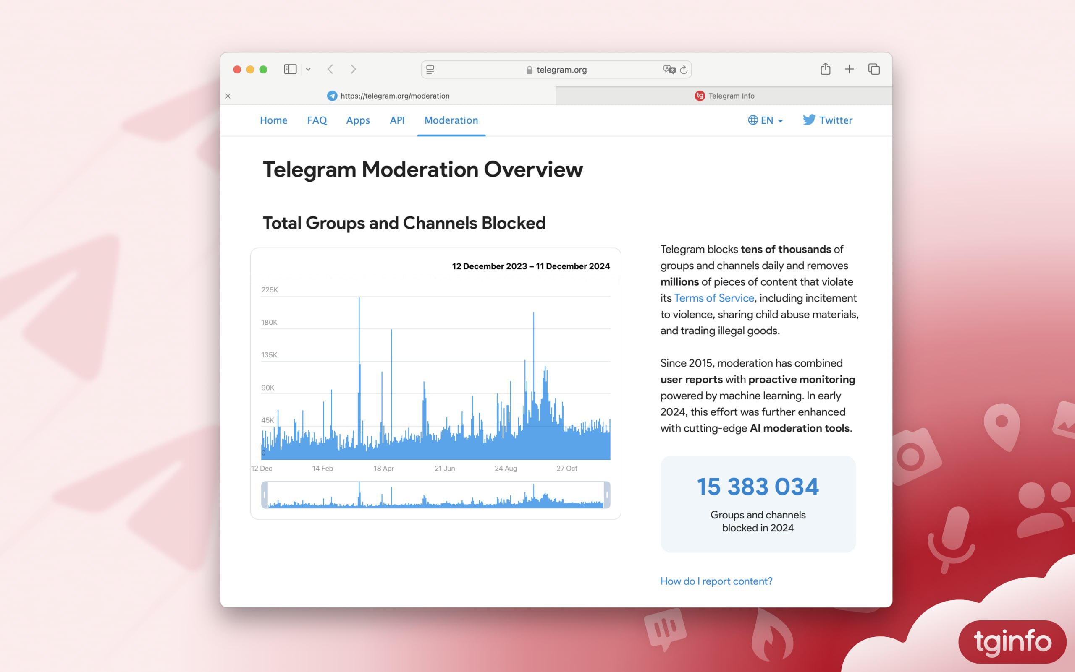
Task: Open How do I report content link
Action: pyautogui.click(x=716, y=581)
